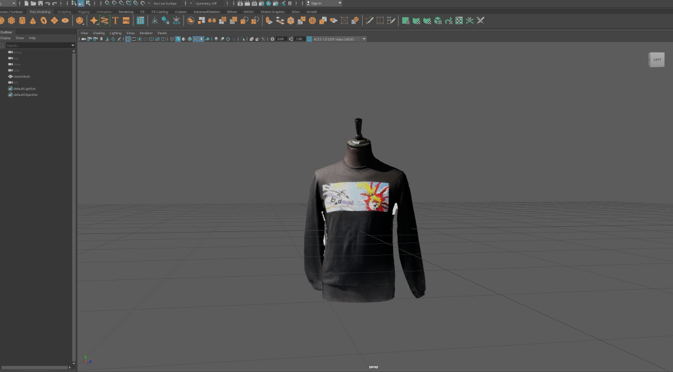Click the LEFT face of the view cube

[x=657, y=60]
